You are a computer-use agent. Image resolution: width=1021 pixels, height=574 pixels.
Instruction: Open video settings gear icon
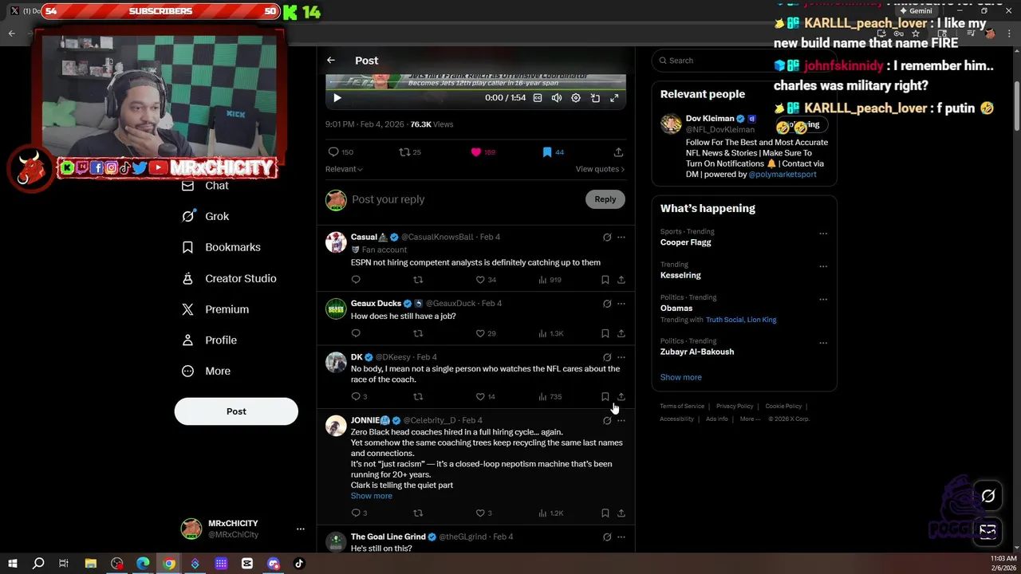(576, 98)
